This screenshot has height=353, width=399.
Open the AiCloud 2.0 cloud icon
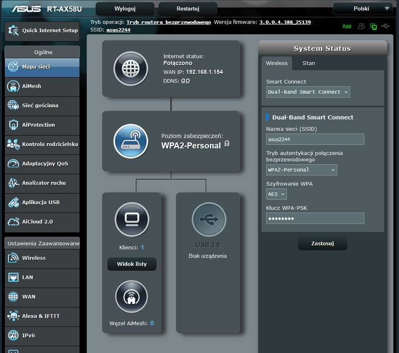click(x=13, y=221)
